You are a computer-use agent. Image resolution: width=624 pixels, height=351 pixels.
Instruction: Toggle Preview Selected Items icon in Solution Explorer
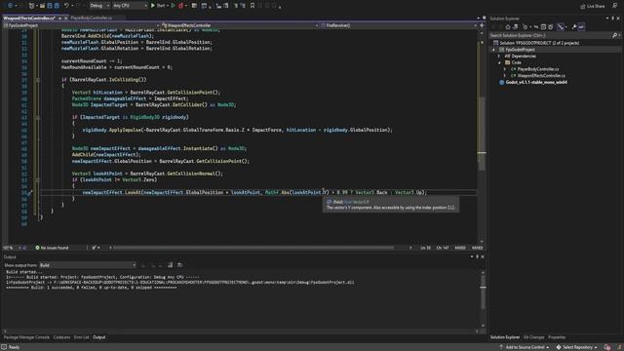(x=581, y=27)
